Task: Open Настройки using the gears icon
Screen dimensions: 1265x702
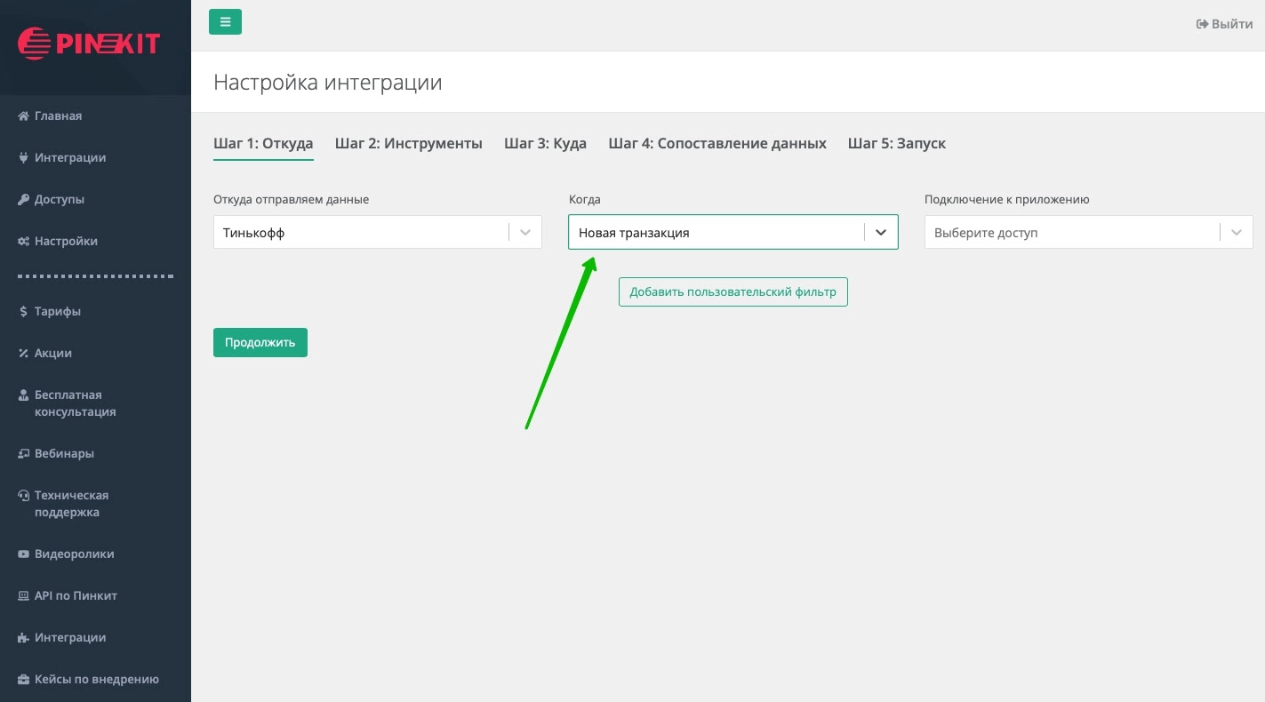Action: pos(22,241)
